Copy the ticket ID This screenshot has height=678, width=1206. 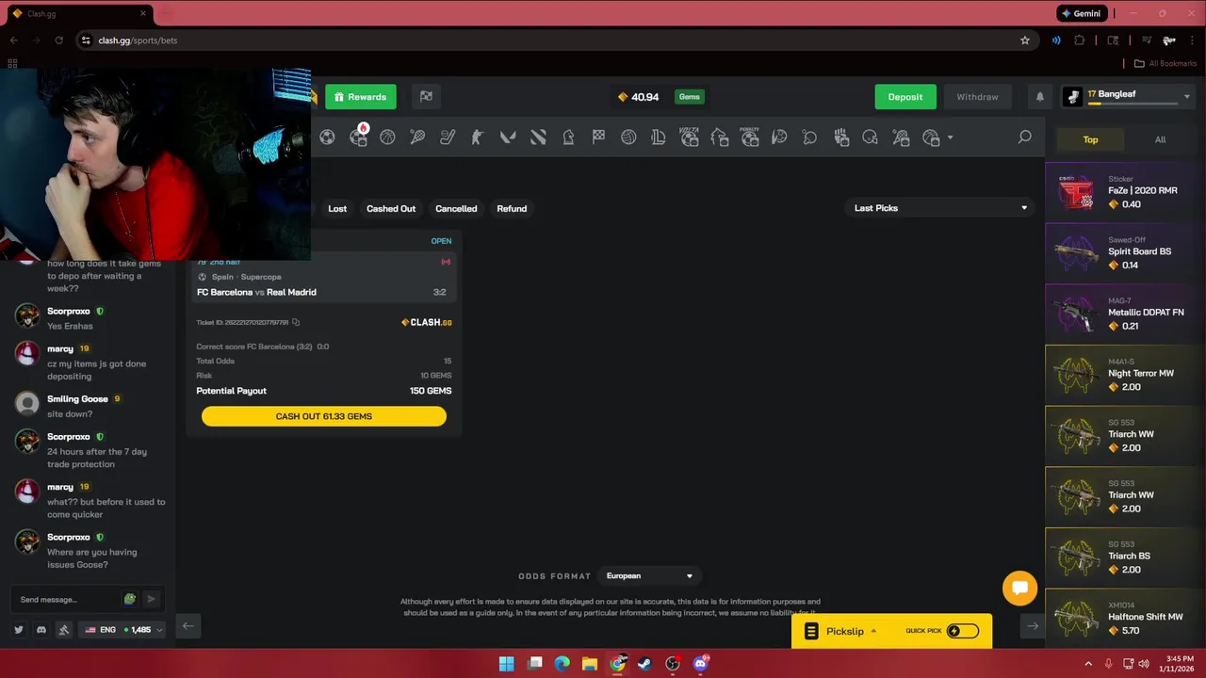296,322
